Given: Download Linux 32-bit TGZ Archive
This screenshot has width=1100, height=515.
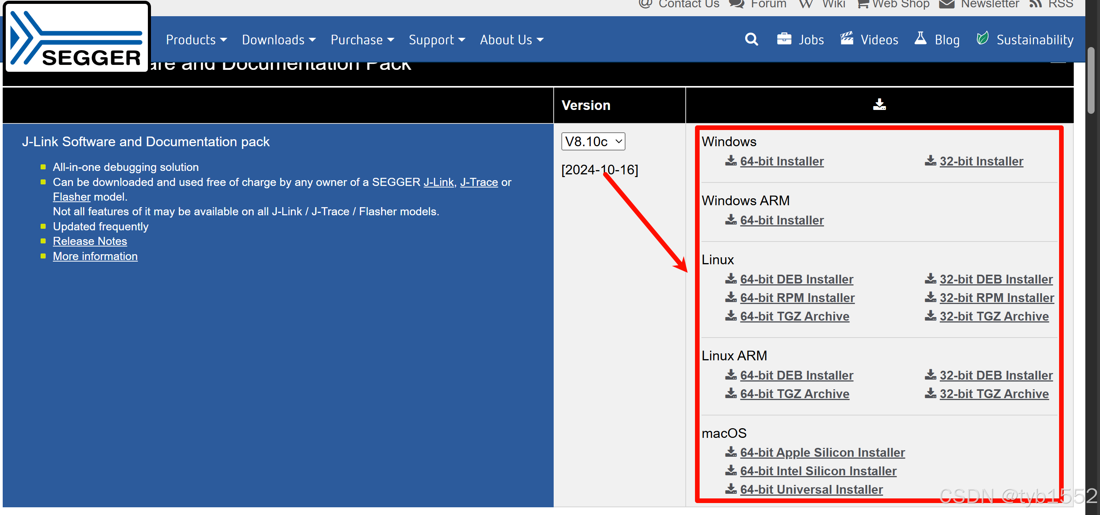Looking at the screenshot, I should [994, 316].
